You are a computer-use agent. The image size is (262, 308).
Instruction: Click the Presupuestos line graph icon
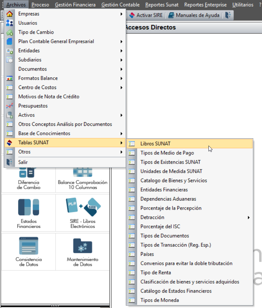point(9,106)
